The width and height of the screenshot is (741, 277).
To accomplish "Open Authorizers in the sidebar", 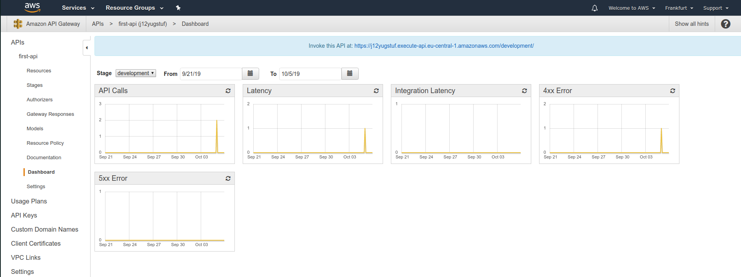I will pyautogui.click(x=40, y=100).
